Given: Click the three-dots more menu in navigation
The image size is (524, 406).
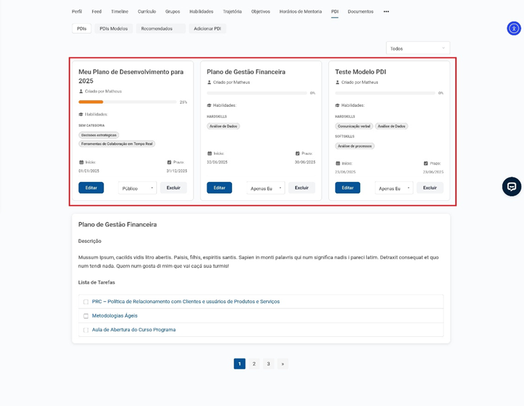Looking at the screenshot, I should pyautogui.click(x=386, y=12).
